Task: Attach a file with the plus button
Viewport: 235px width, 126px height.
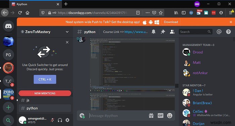Action: tap(82, 116)
